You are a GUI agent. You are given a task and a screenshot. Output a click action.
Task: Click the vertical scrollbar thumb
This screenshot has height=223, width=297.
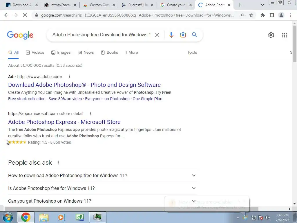point(294,44)
